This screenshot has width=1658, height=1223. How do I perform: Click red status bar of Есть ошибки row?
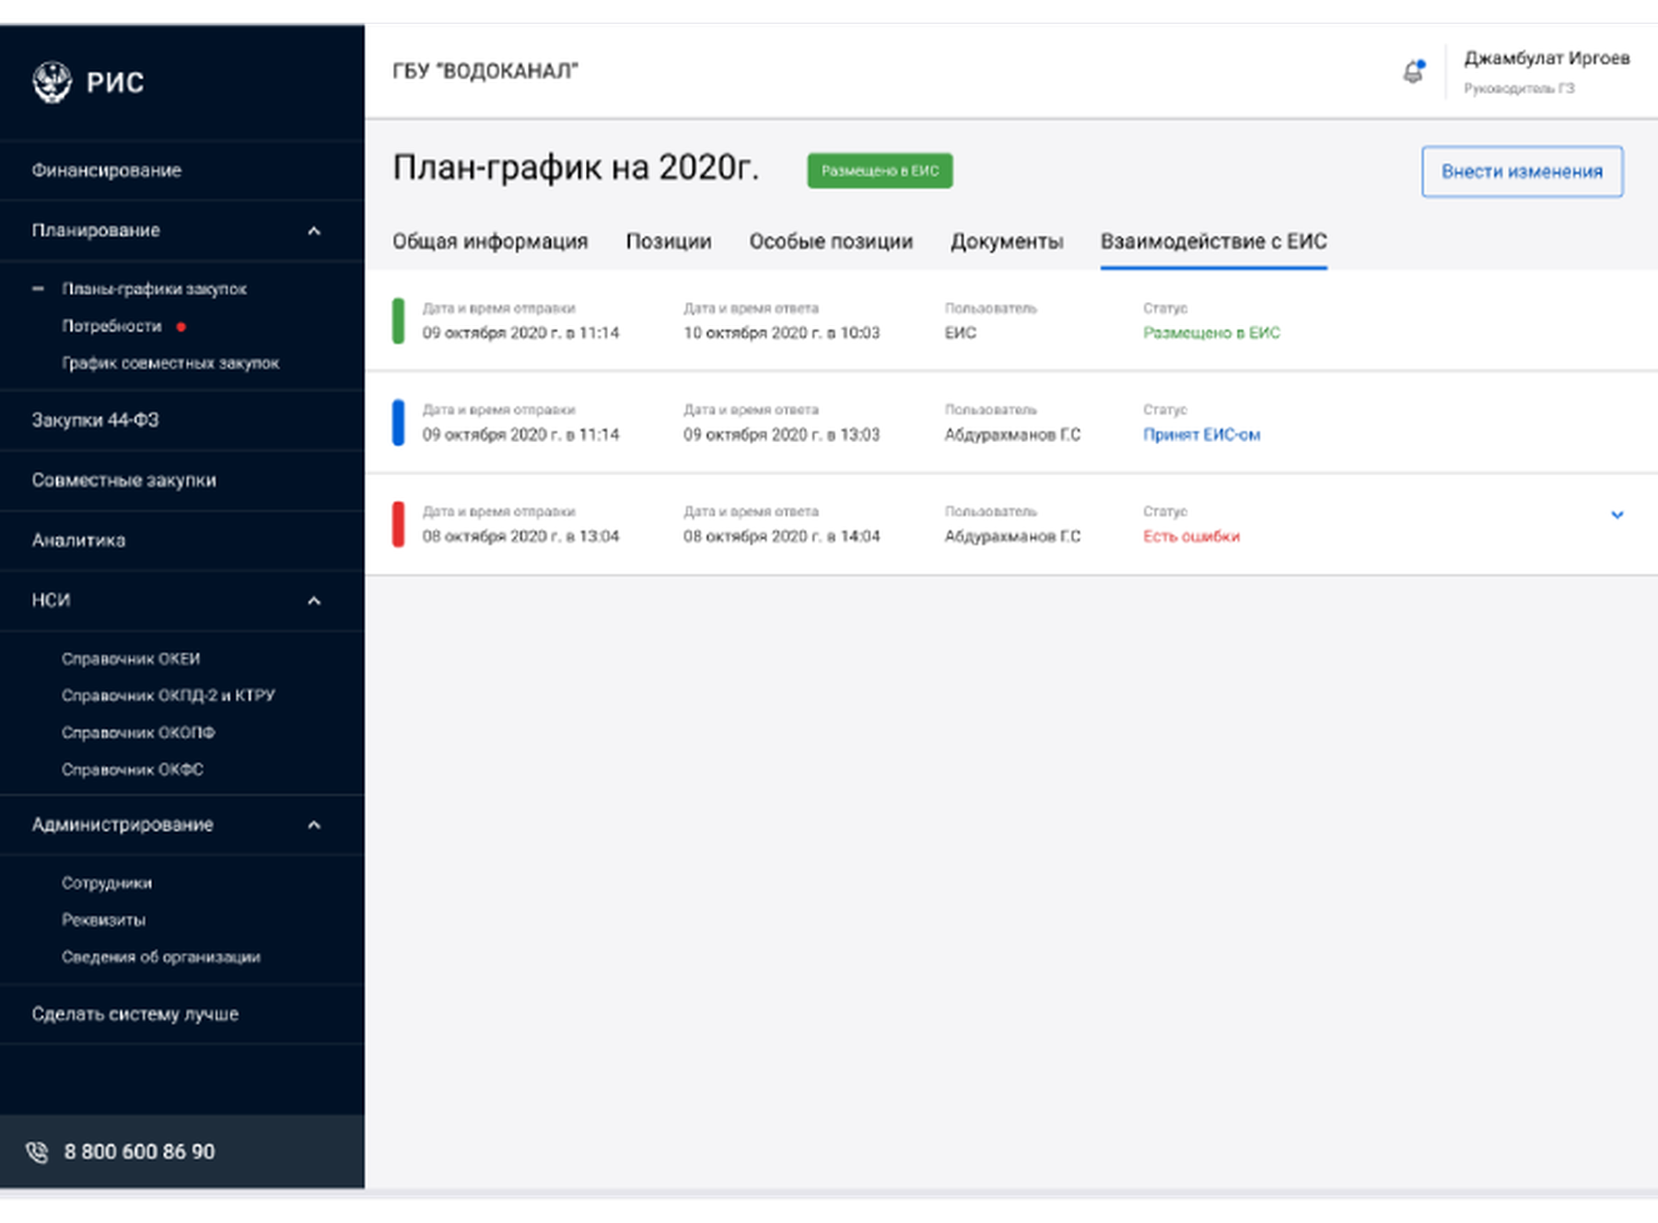click(x=398, y=524)
